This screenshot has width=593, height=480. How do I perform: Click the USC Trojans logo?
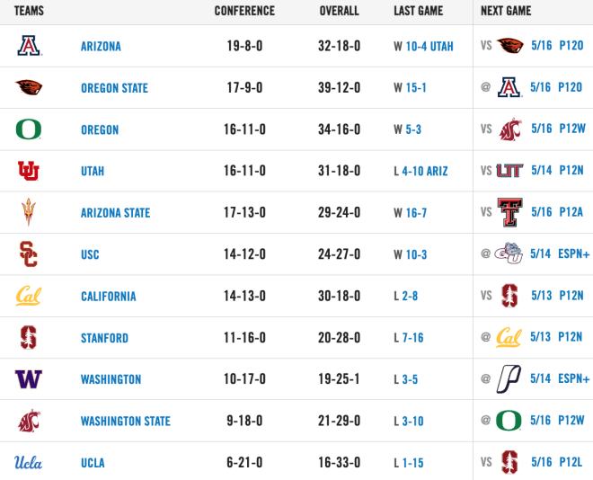pyautogui.click(x=29, y=253)
